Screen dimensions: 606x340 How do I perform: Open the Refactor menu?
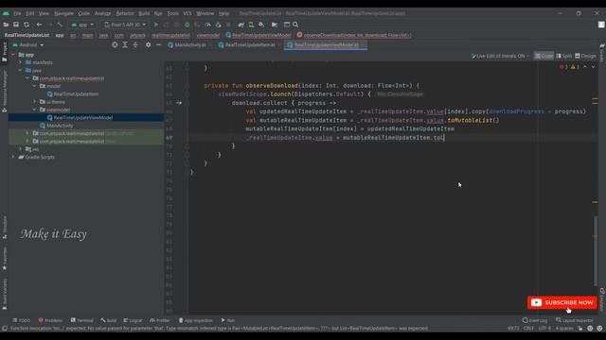(125, 13)
